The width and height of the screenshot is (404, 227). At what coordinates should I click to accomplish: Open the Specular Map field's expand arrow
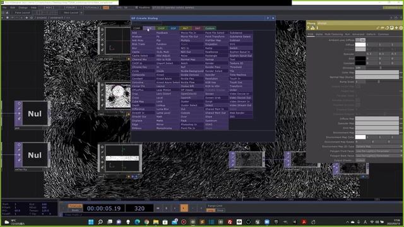pos(401,124)
